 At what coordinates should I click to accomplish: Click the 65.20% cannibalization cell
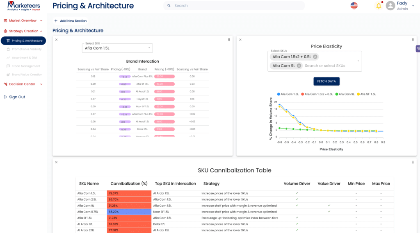(129, 212)
